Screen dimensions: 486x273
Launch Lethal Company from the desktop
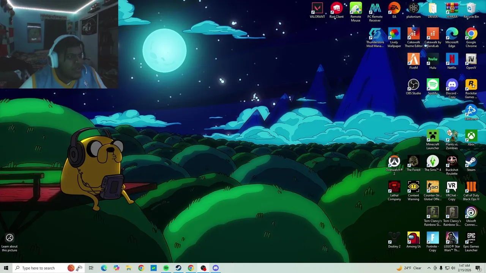pyautogui.click(x=394, y=191)
